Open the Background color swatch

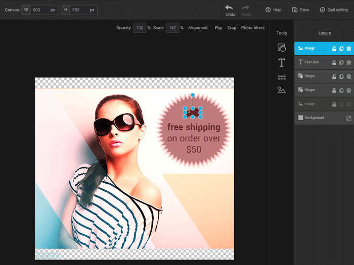348,118
